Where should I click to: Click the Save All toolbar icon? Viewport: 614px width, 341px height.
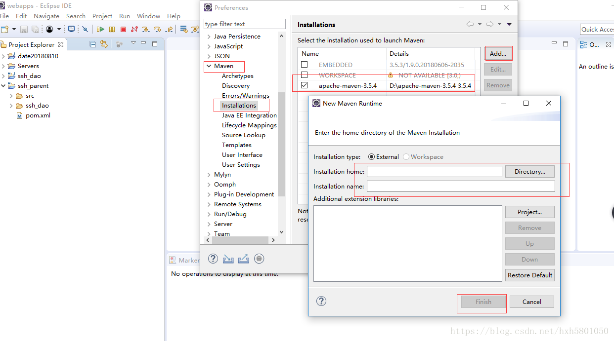pos(35,29)
